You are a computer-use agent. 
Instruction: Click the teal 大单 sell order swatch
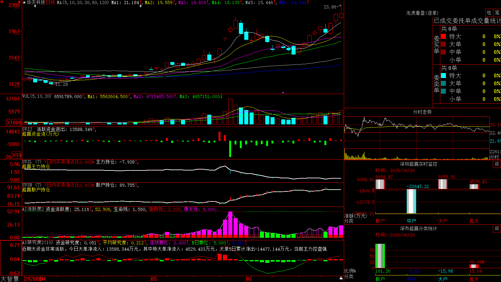coord(443,83)
